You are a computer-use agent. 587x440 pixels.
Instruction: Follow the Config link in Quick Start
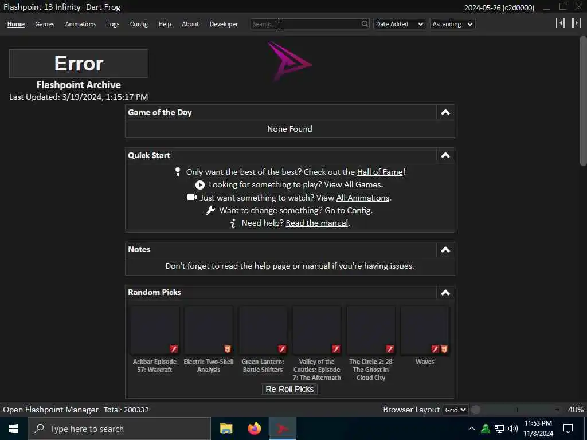(x=359, y=210)
